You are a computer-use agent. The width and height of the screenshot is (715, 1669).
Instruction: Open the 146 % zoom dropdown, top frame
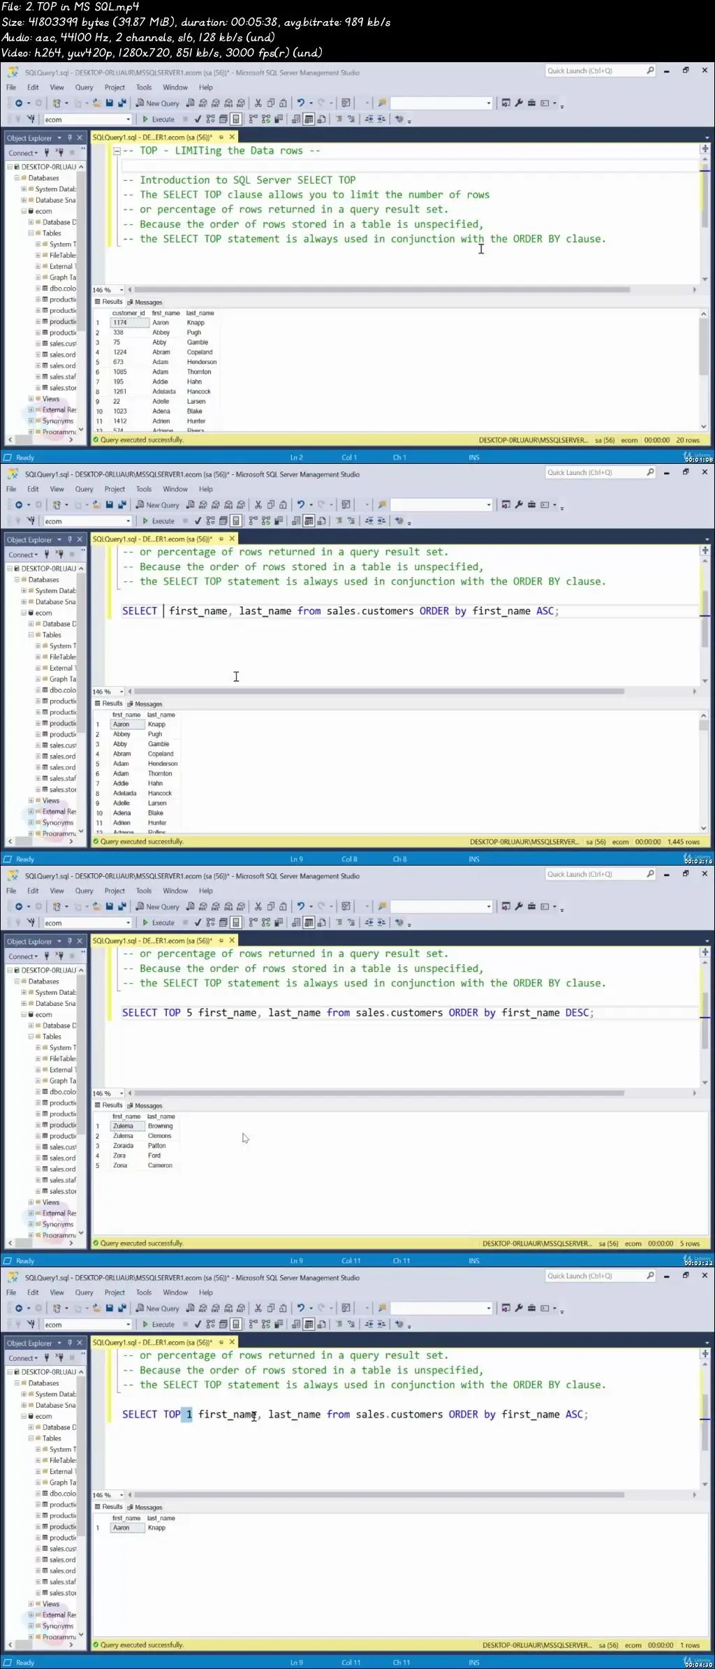point(121,290)
